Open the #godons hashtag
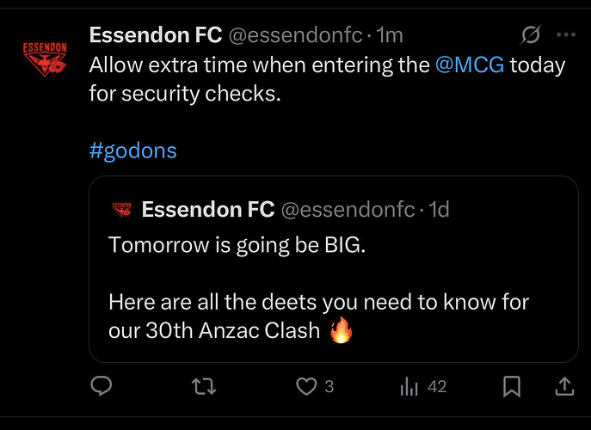 pos(132,150)
